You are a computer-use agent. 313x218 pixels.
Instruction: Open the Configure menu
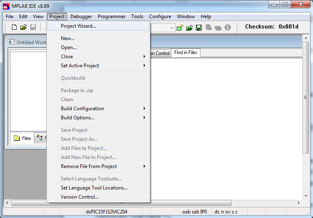click(160, 17)
